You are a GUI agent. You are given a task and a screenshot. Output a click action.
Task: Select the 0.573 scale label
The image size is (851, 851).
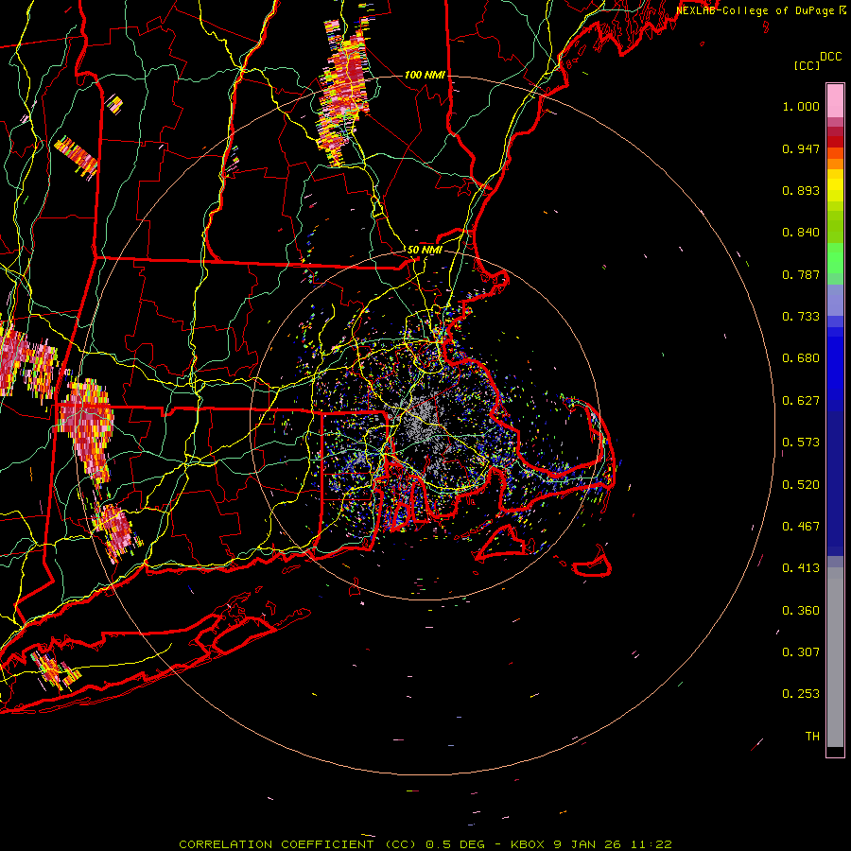click(x=801, y=443)
